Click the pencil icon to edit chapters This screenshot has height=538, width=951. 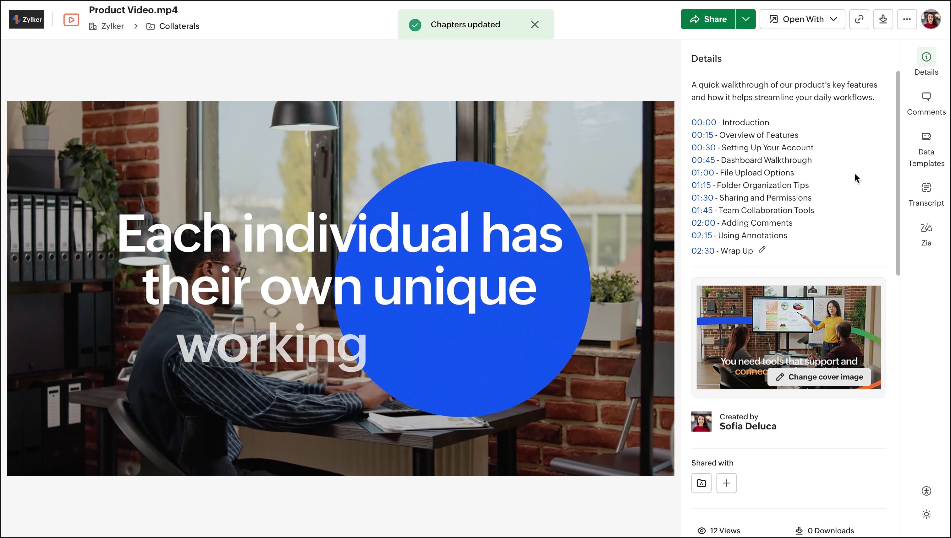click(762, 250)
